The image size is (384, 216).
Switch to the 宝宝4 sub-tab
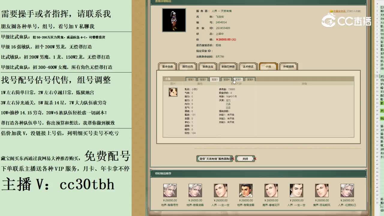(226, 79)
